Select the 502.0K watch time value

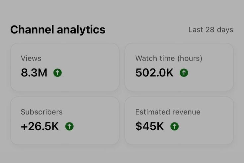pyautogui.click(x=154, y=73)
